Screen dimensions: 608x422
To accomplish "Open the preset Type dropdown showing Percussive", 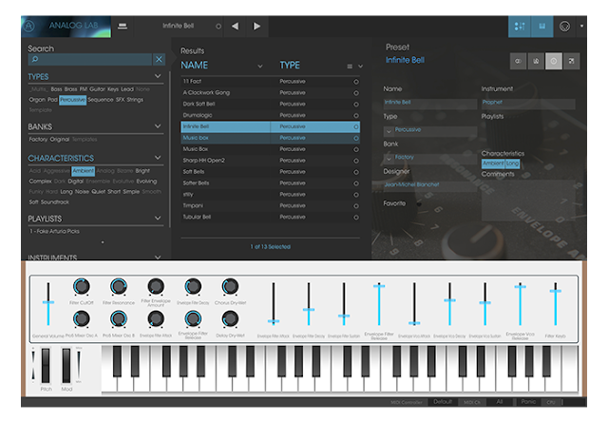I will [x=430, y=131].
